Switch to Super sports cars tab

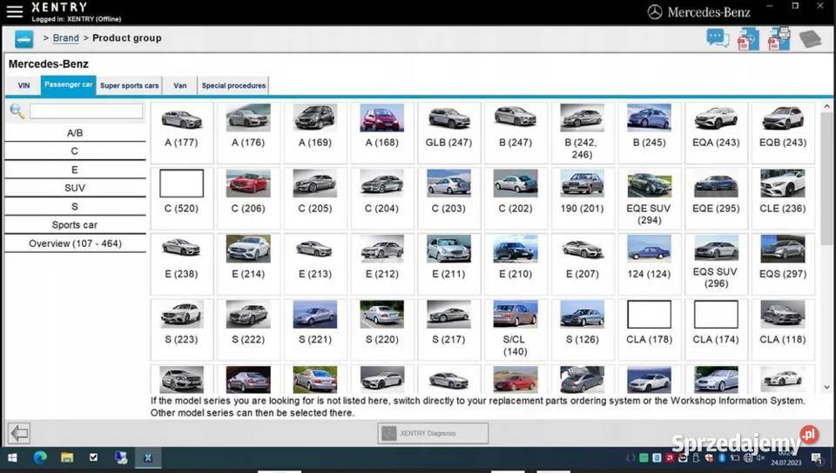coord(130,85)
